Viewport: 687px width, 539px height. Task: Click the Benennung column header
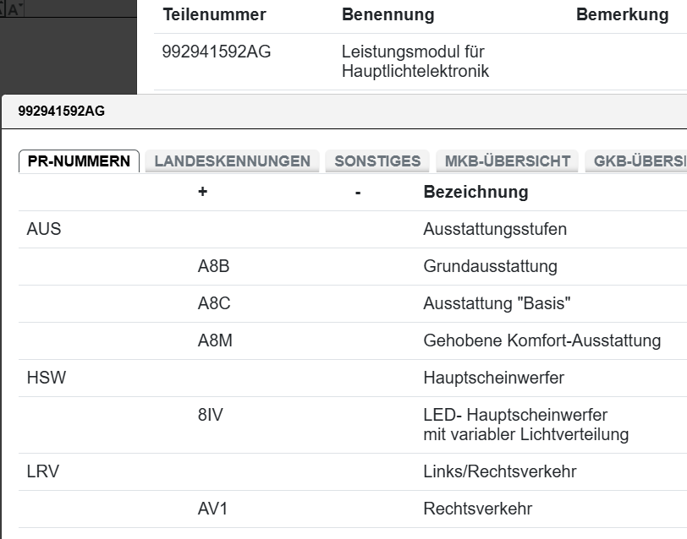387,14
